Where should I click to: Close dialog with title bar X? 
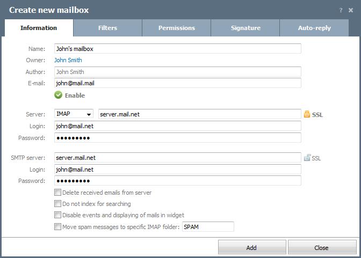[351, 10]
